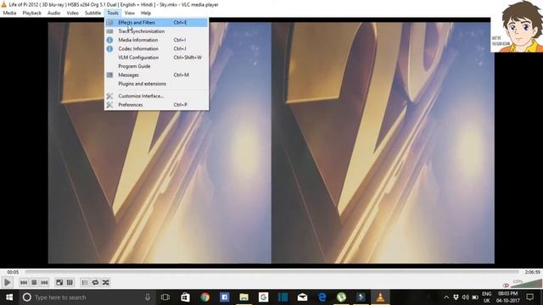Toggle shuffle random playback

click(x=105, y=282)
